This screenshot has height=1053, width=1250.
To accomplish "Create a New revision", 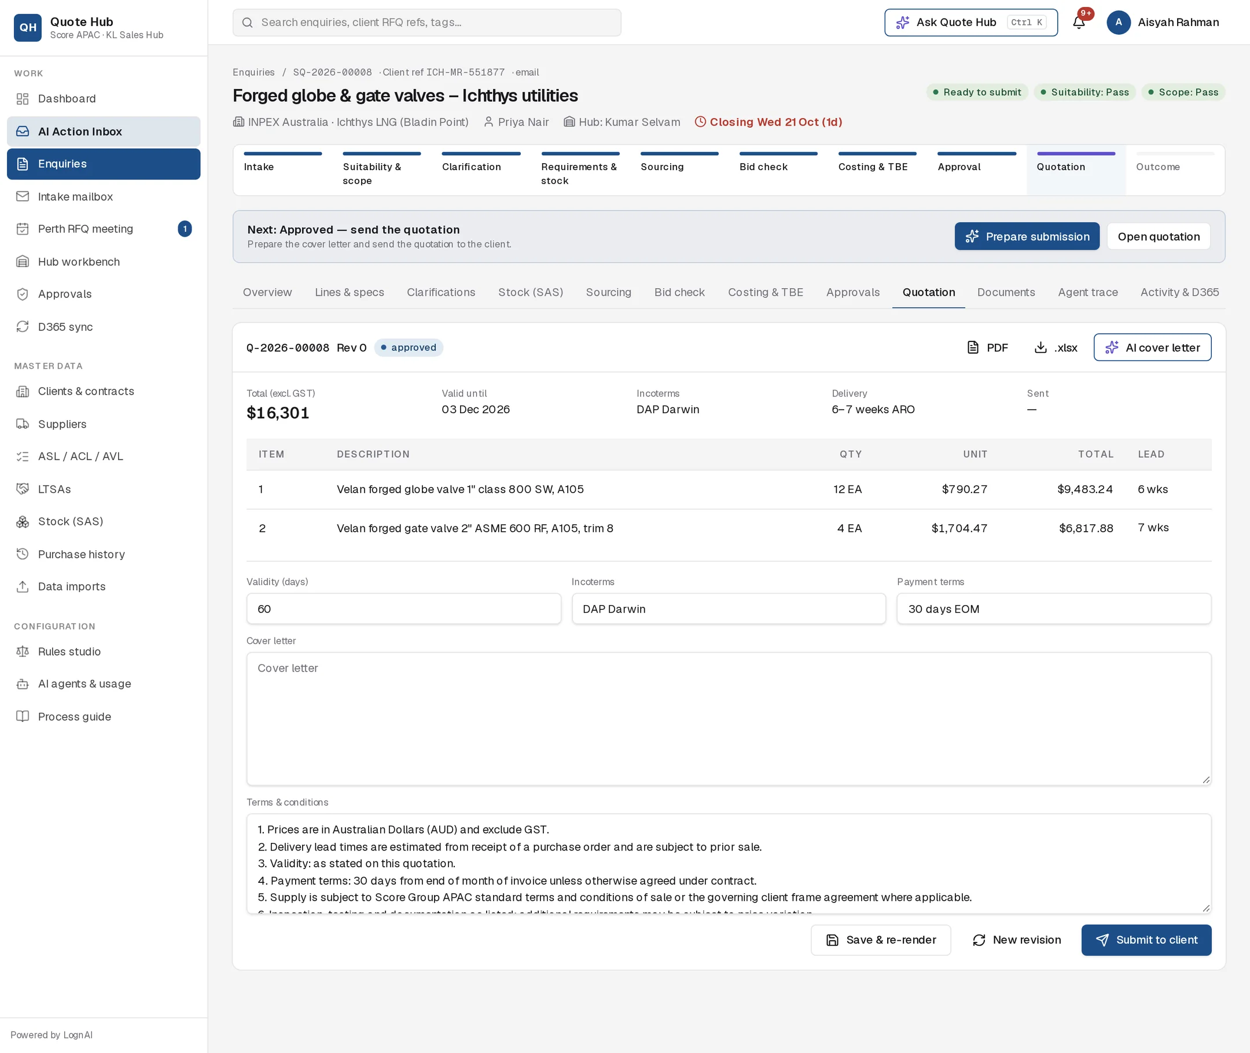I will (1017, 940).
